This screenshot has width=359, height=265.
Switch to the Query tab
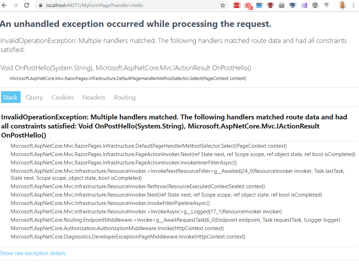coord(34,97)
